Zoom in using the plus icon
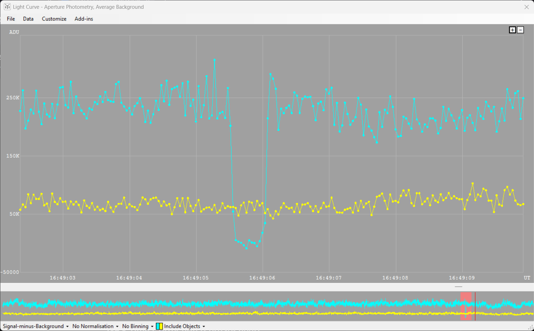The image size is (534, 331). [x=512, y=30]
